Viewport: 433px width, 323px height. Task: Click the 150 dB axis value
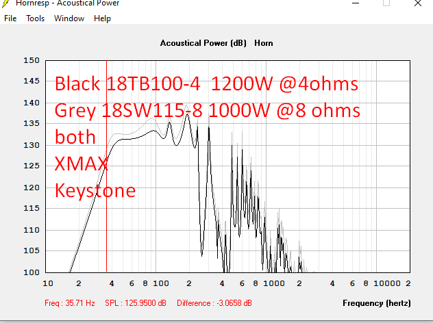pos(32,60)
